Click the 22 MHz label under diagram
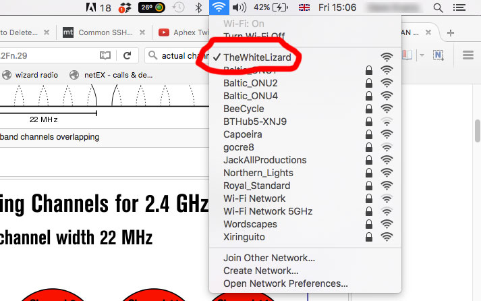This screenshot has width=481, height=301. [x=44, y=119]
